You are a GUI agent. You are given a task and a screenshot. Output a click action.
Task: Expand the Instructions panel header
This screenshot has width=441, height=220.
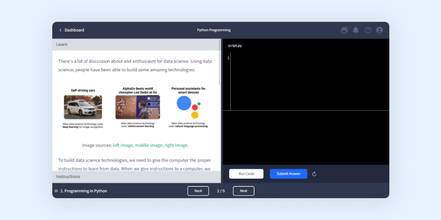(x=137, y=177)
